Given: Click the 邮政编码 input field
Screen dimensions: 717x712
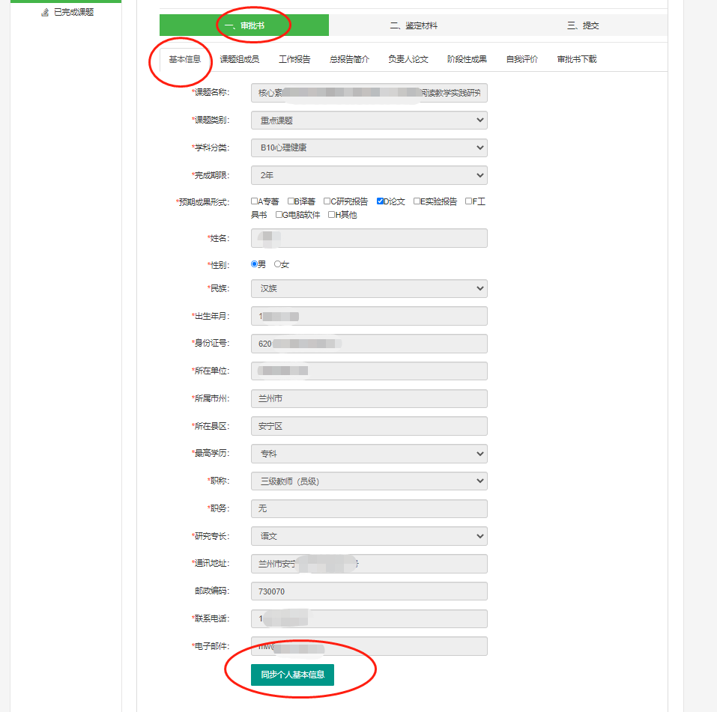Looking at the screenshot, I should [369, 591].
